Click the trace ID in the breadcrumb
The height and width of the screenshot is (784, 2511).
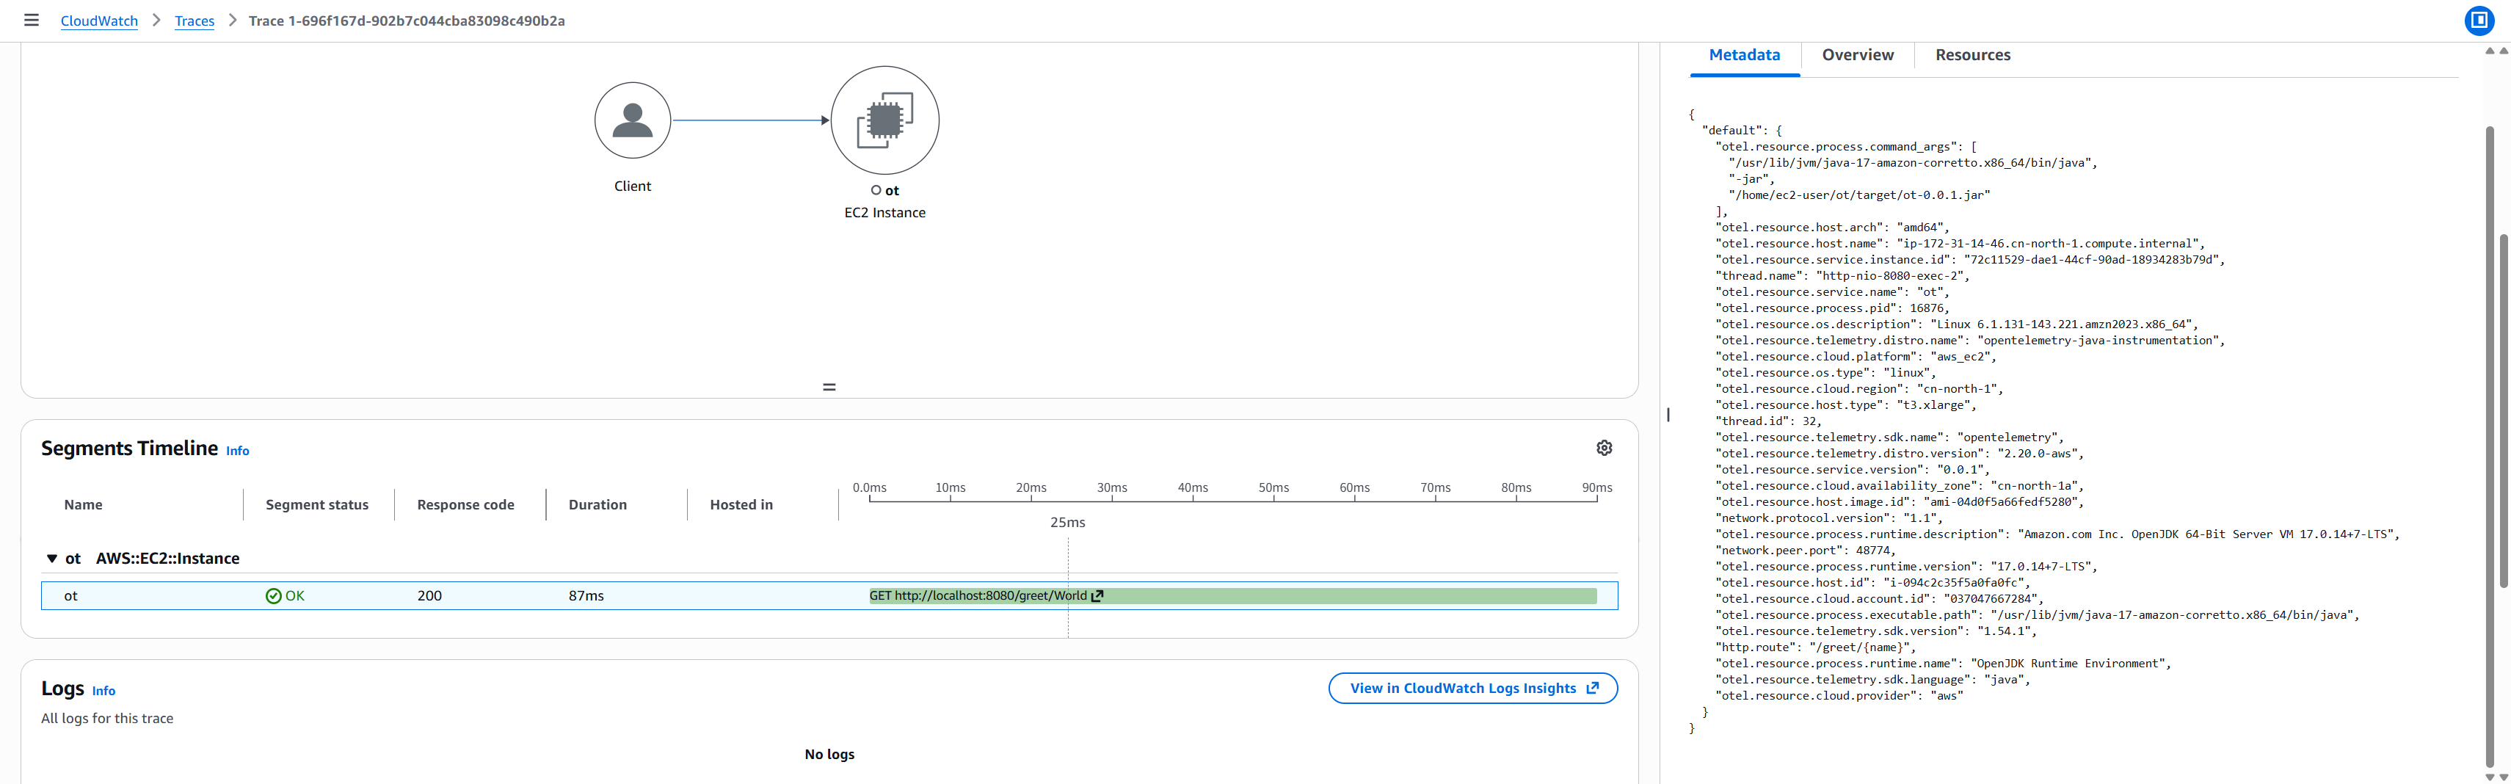click(x=407, y=21)
